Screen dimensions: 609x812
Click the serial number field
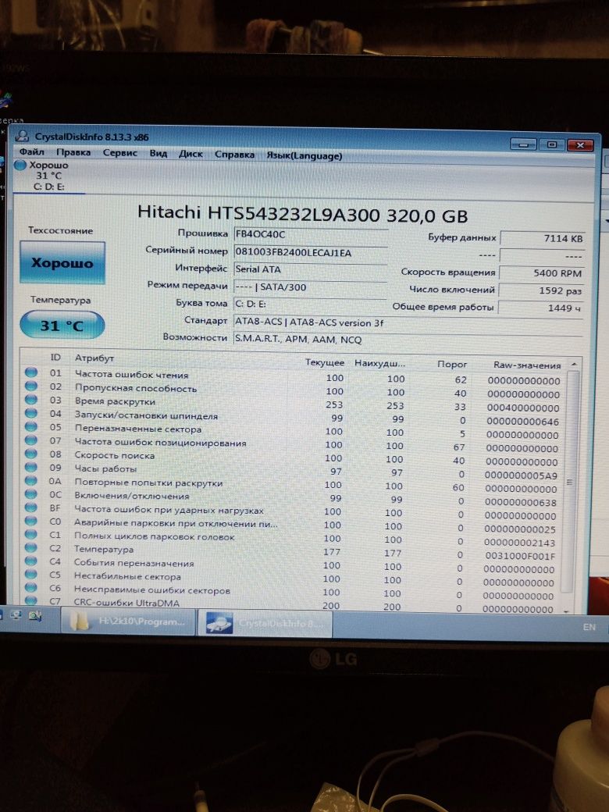point(310,252)
